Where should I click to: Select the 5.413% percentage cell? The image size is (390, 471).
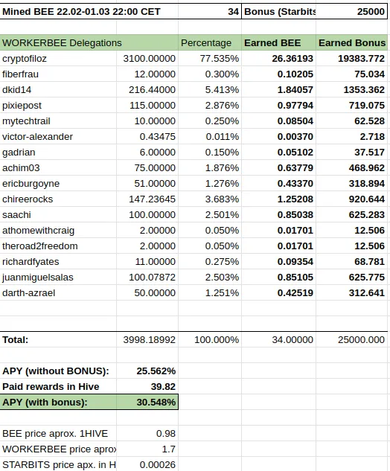[x=210, y=89]
